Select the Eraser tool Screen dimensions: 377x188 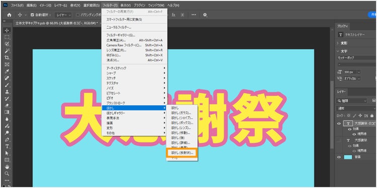[x=7, y=105]
